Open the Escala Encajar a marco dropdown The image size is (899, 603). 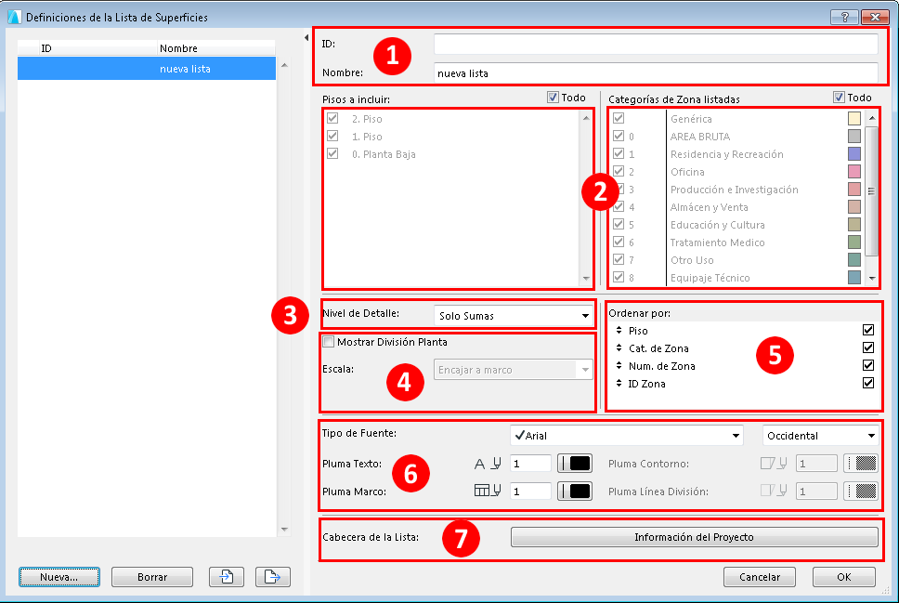[514, 370]
